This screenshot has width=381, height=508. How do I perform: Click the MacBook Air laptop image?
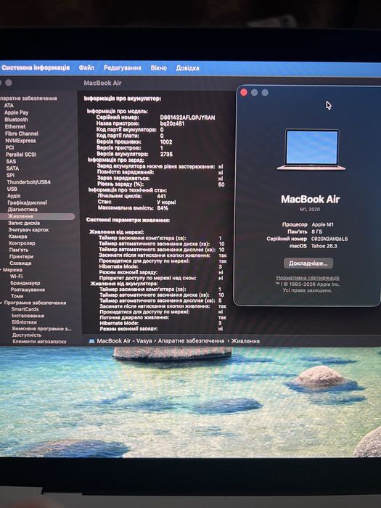(x=311, y=149)
